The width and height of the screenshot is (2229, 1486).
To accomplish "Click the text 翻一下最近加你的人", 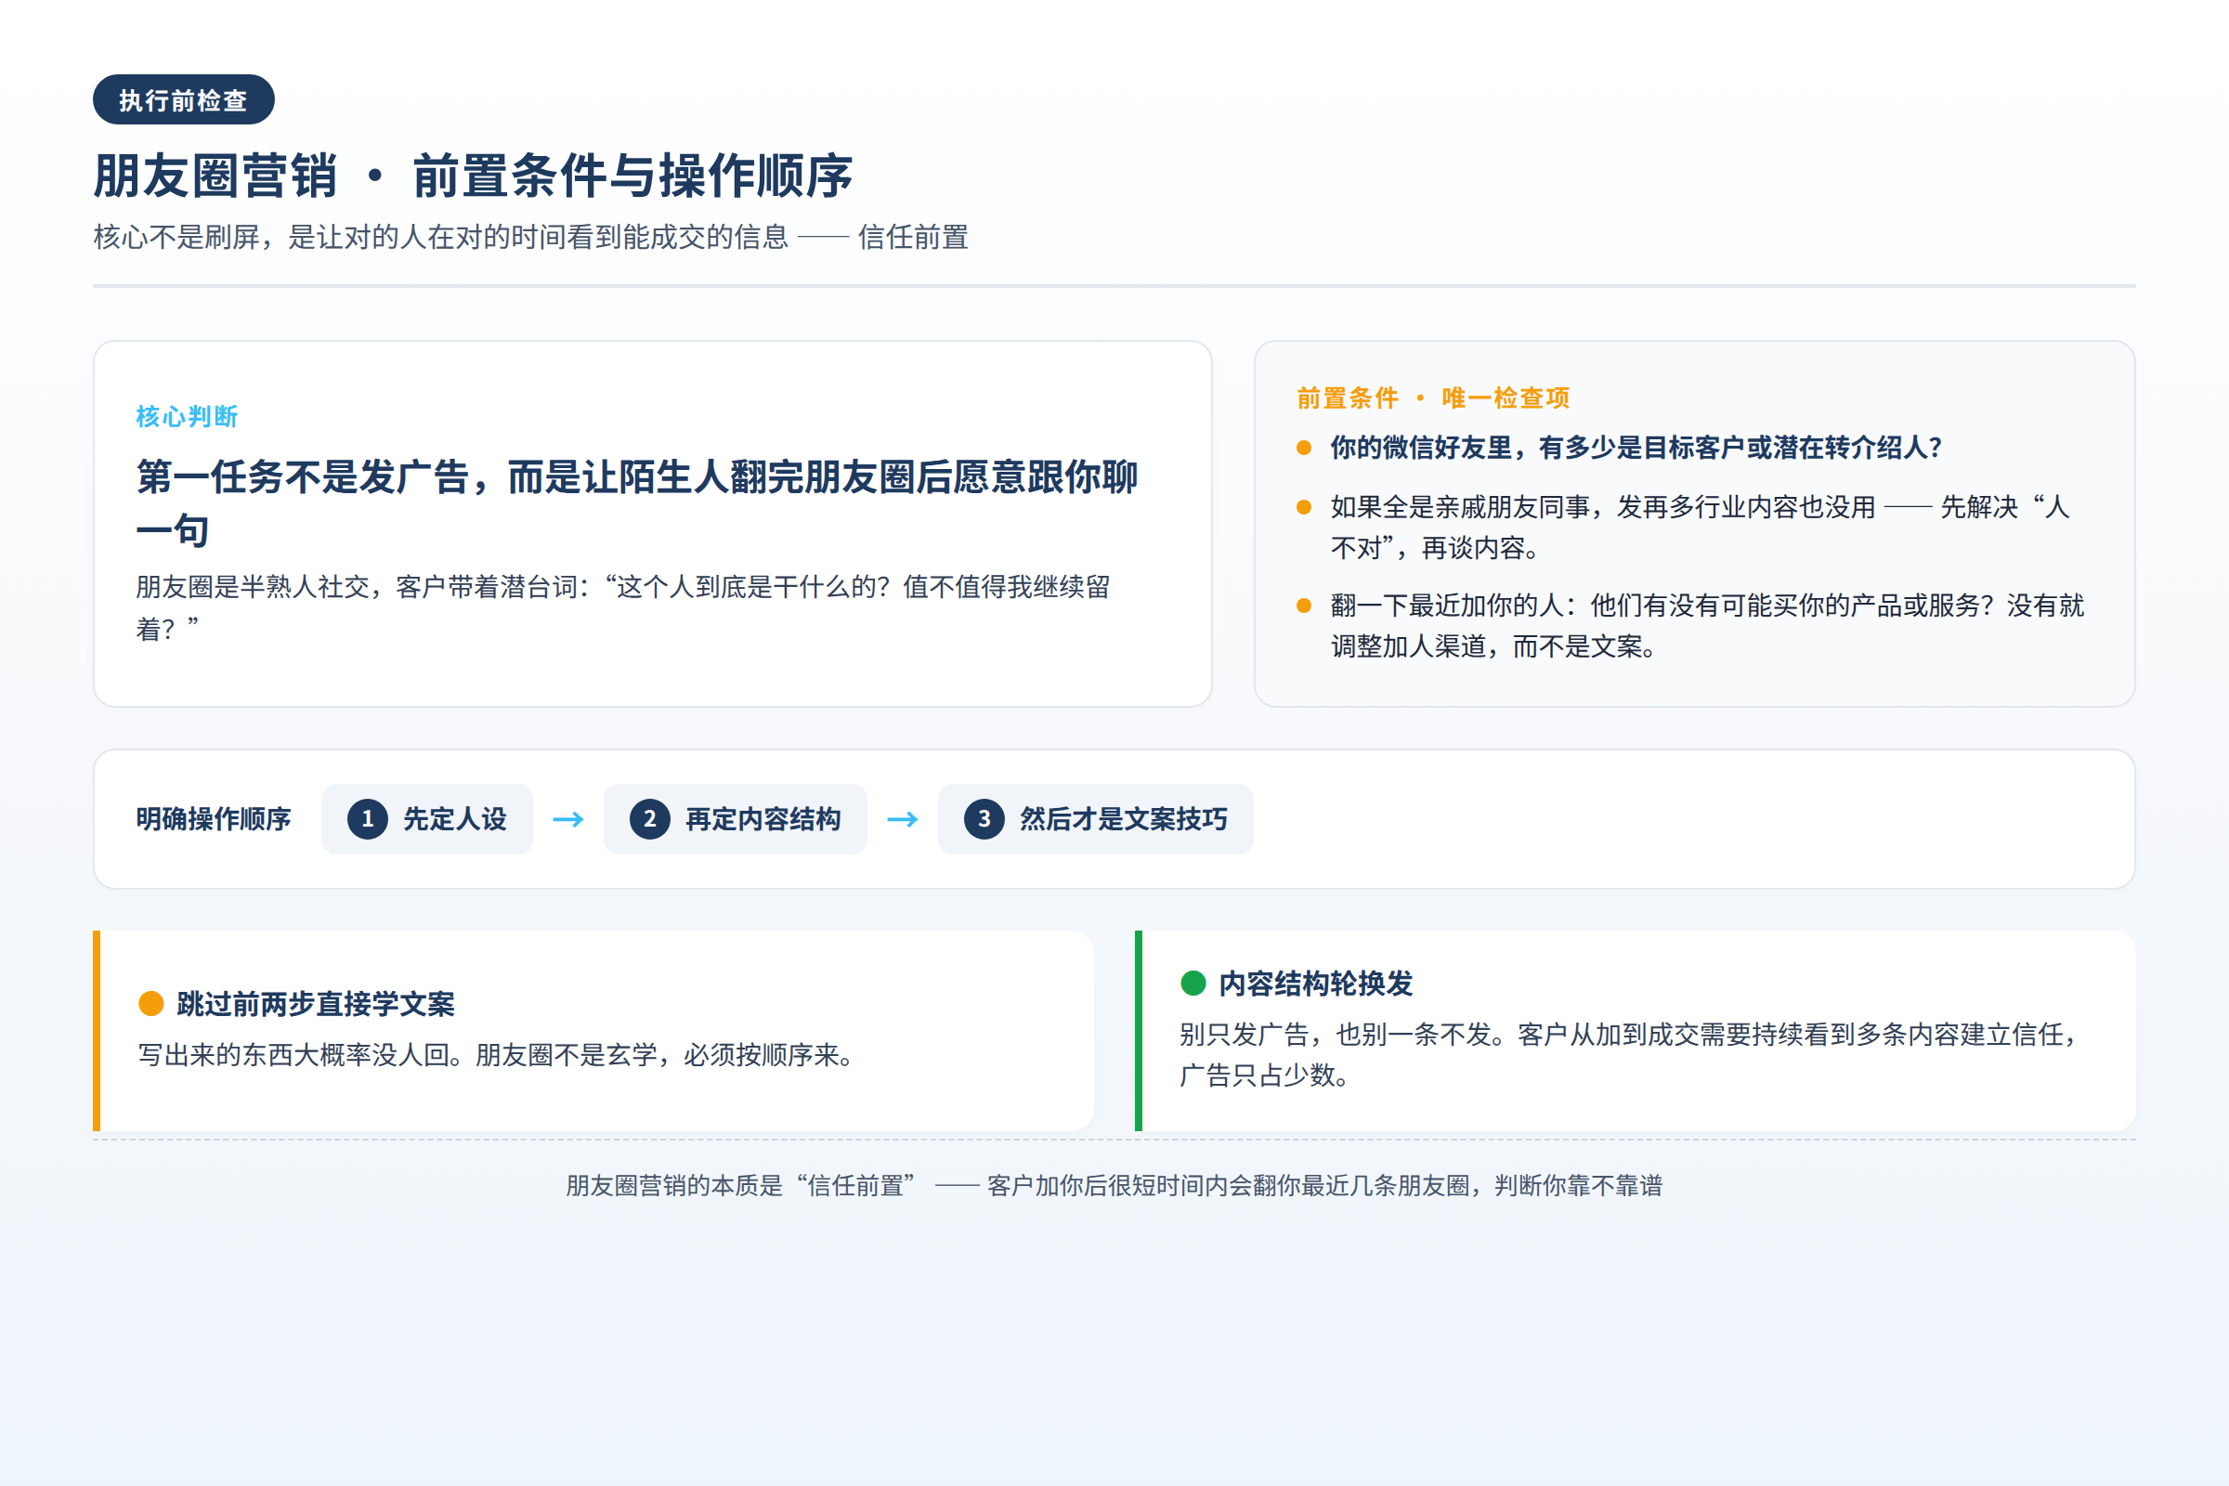I will (1708, 625).
